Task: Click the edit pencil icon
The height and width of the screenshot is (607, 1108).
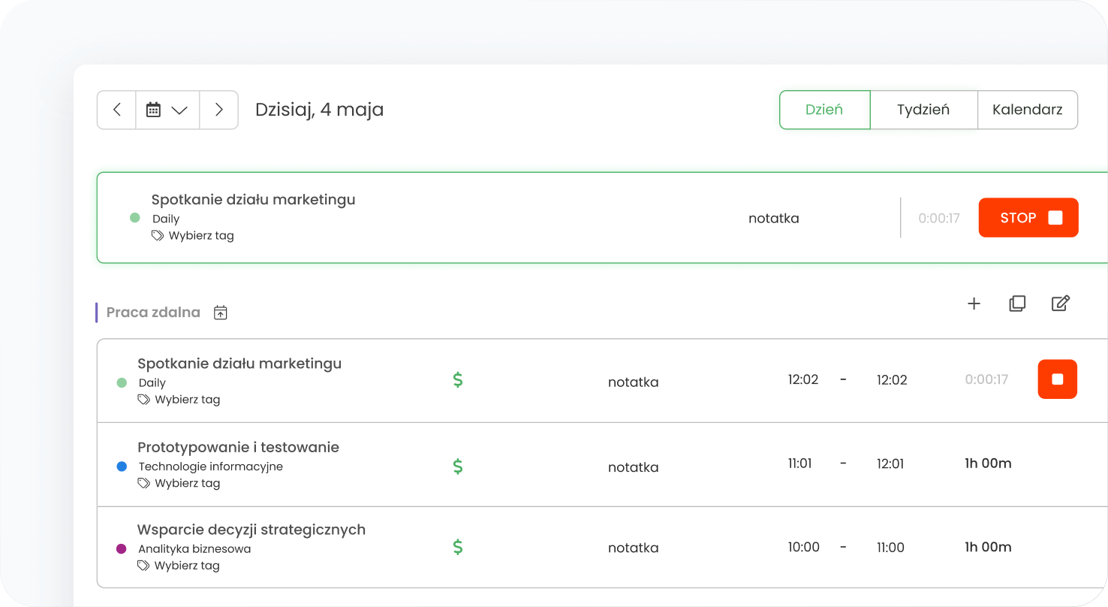Action: point(1060,303)
